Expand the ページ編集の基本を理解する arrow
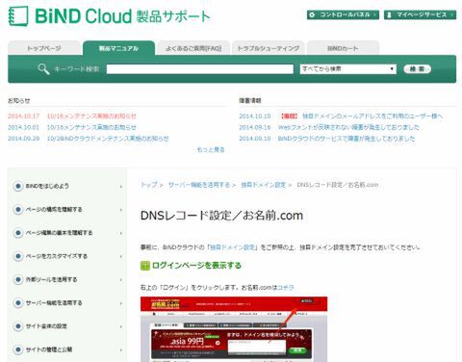462x362 pixels. pos(121,233)
